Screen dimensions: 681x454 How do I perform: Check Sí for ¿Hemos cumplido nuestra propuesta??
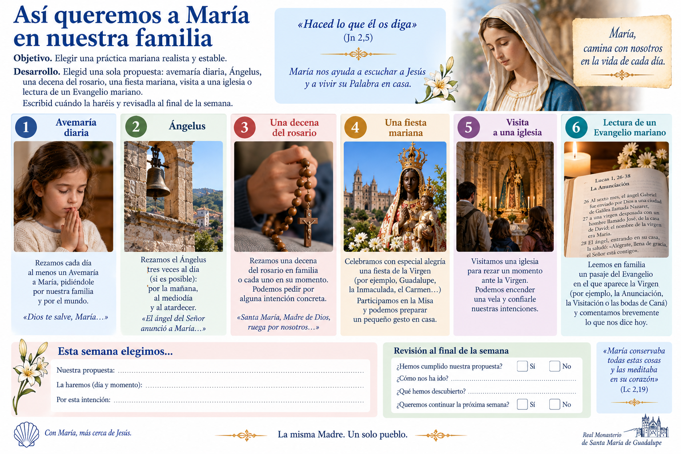pyautogui.click(x=522, y=366)
